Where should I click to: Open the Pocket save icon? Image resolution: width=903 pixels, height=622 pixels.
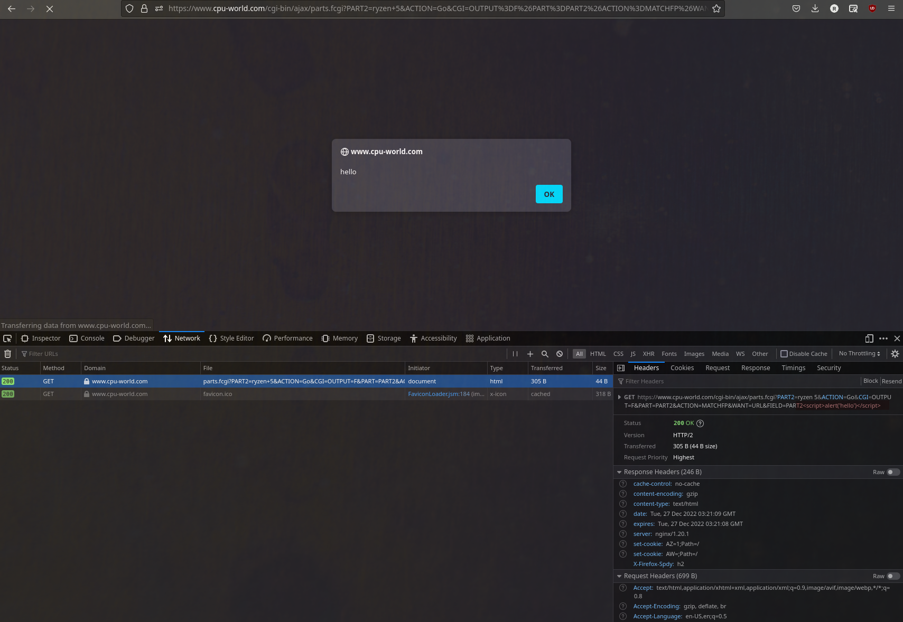click(796, 8)
